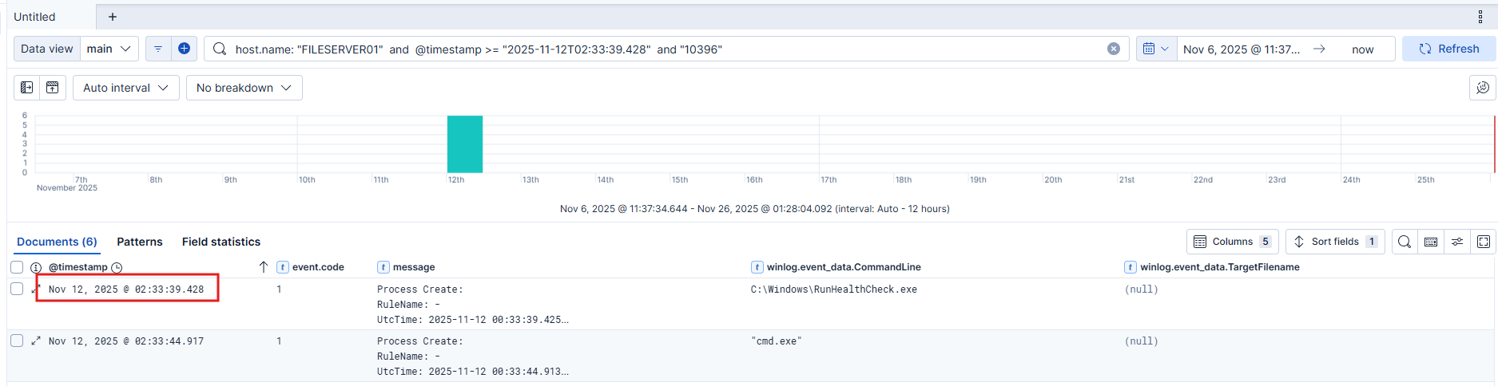Image resolution: width=1498 pixels, height=386 pixels.
Task: Toggle the select-all rows header checkbox
Action: 17,267
